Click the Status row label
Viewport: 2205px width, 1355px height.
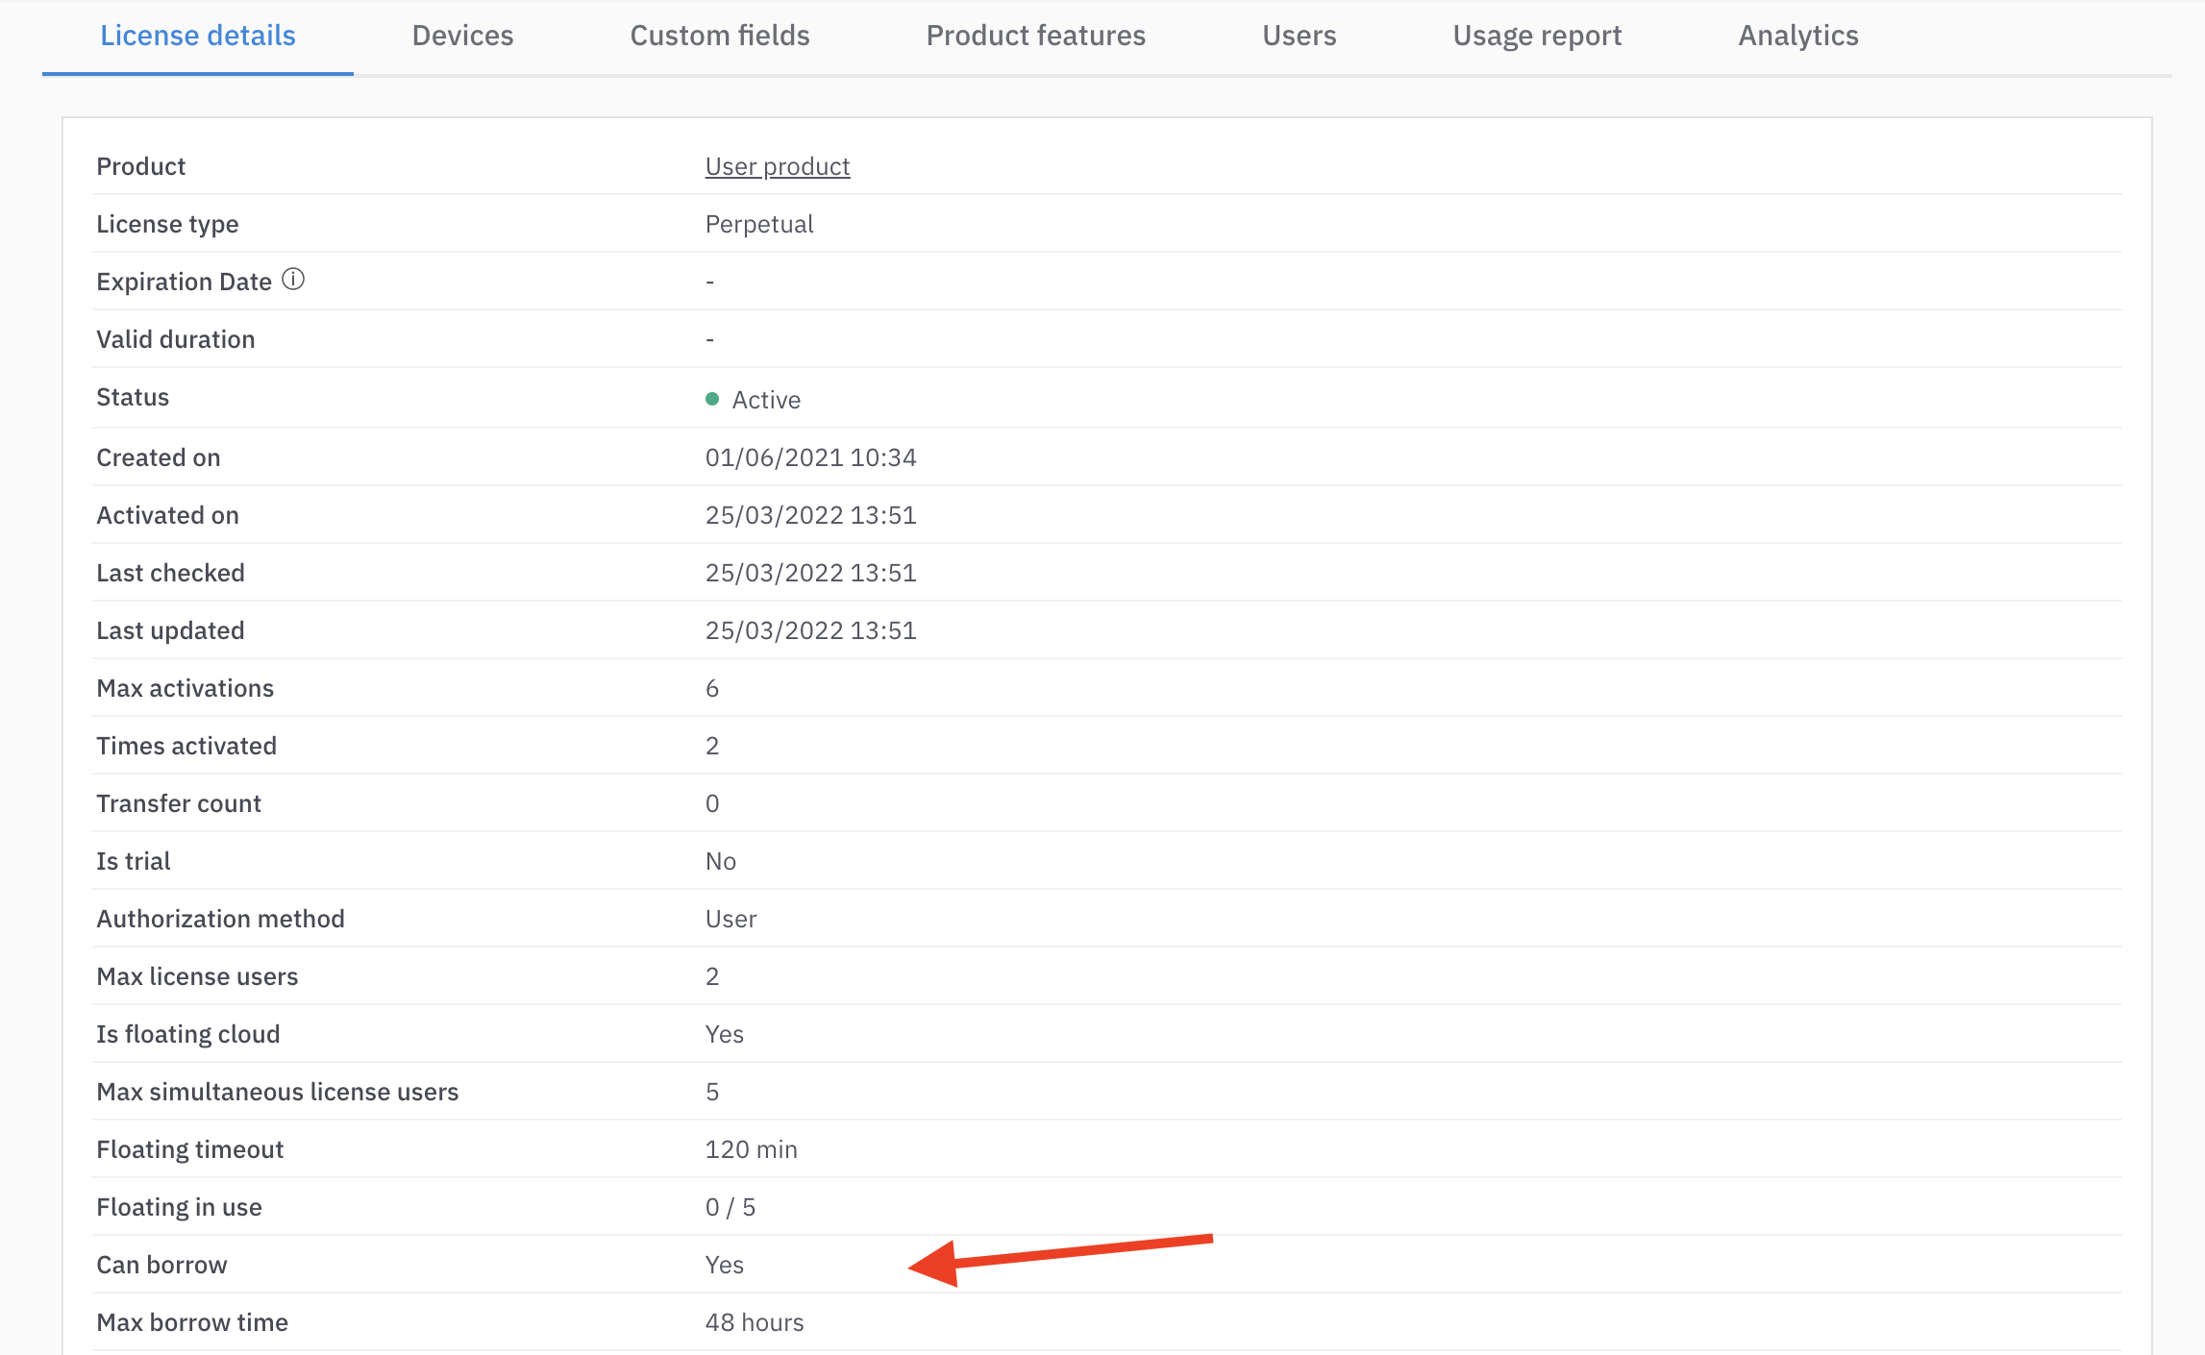tap(133, 397)
